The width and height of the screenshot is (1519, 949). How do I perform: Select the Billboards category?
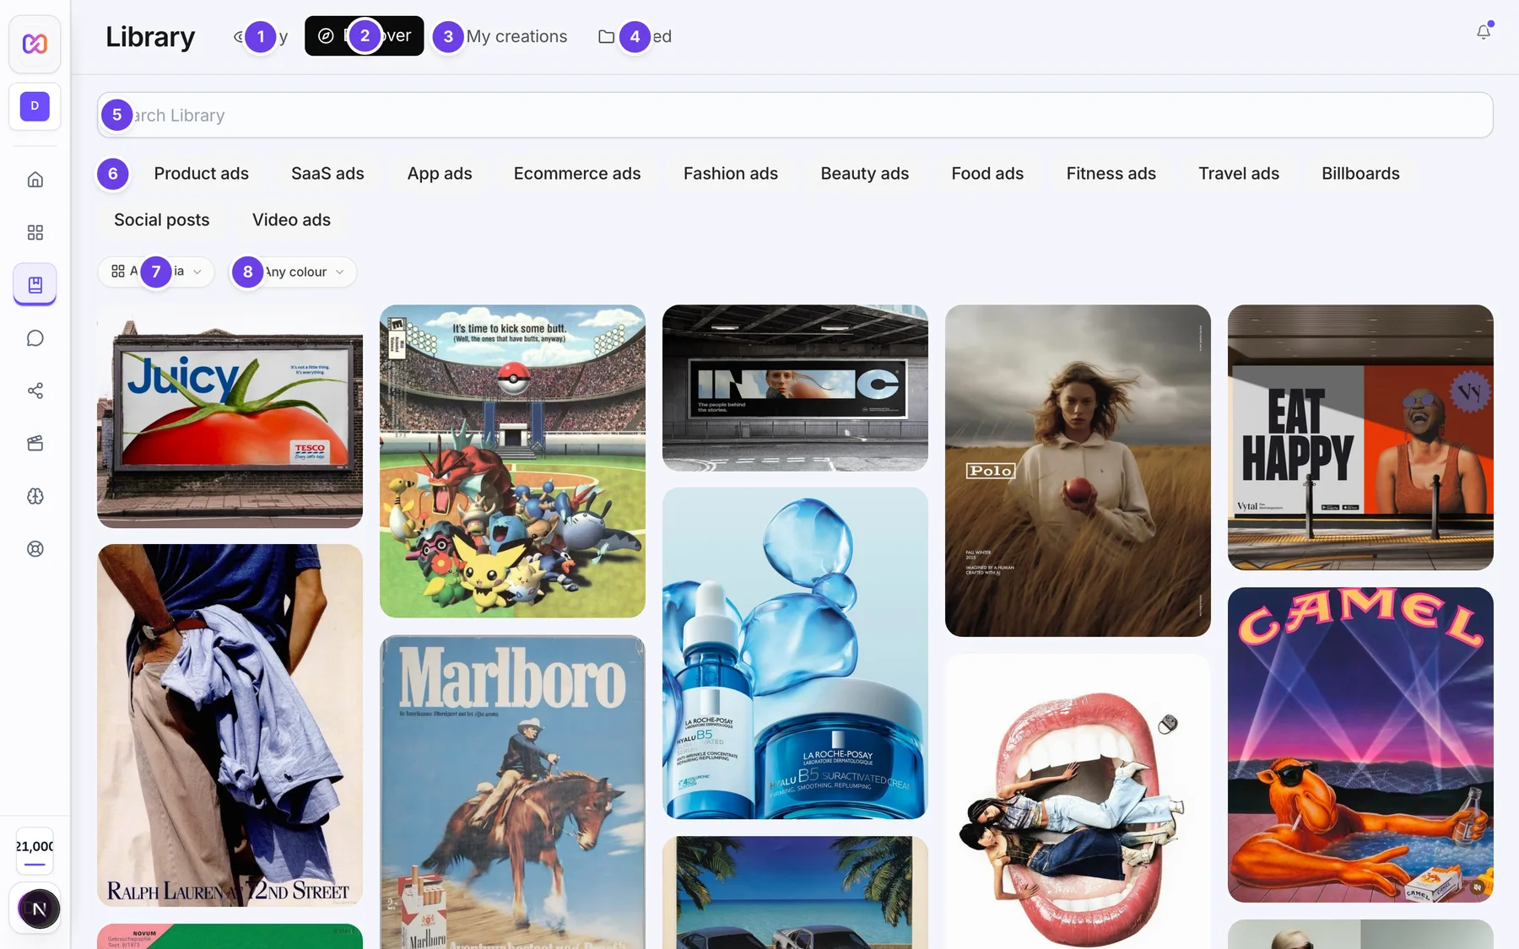[x=1360, y=174]
